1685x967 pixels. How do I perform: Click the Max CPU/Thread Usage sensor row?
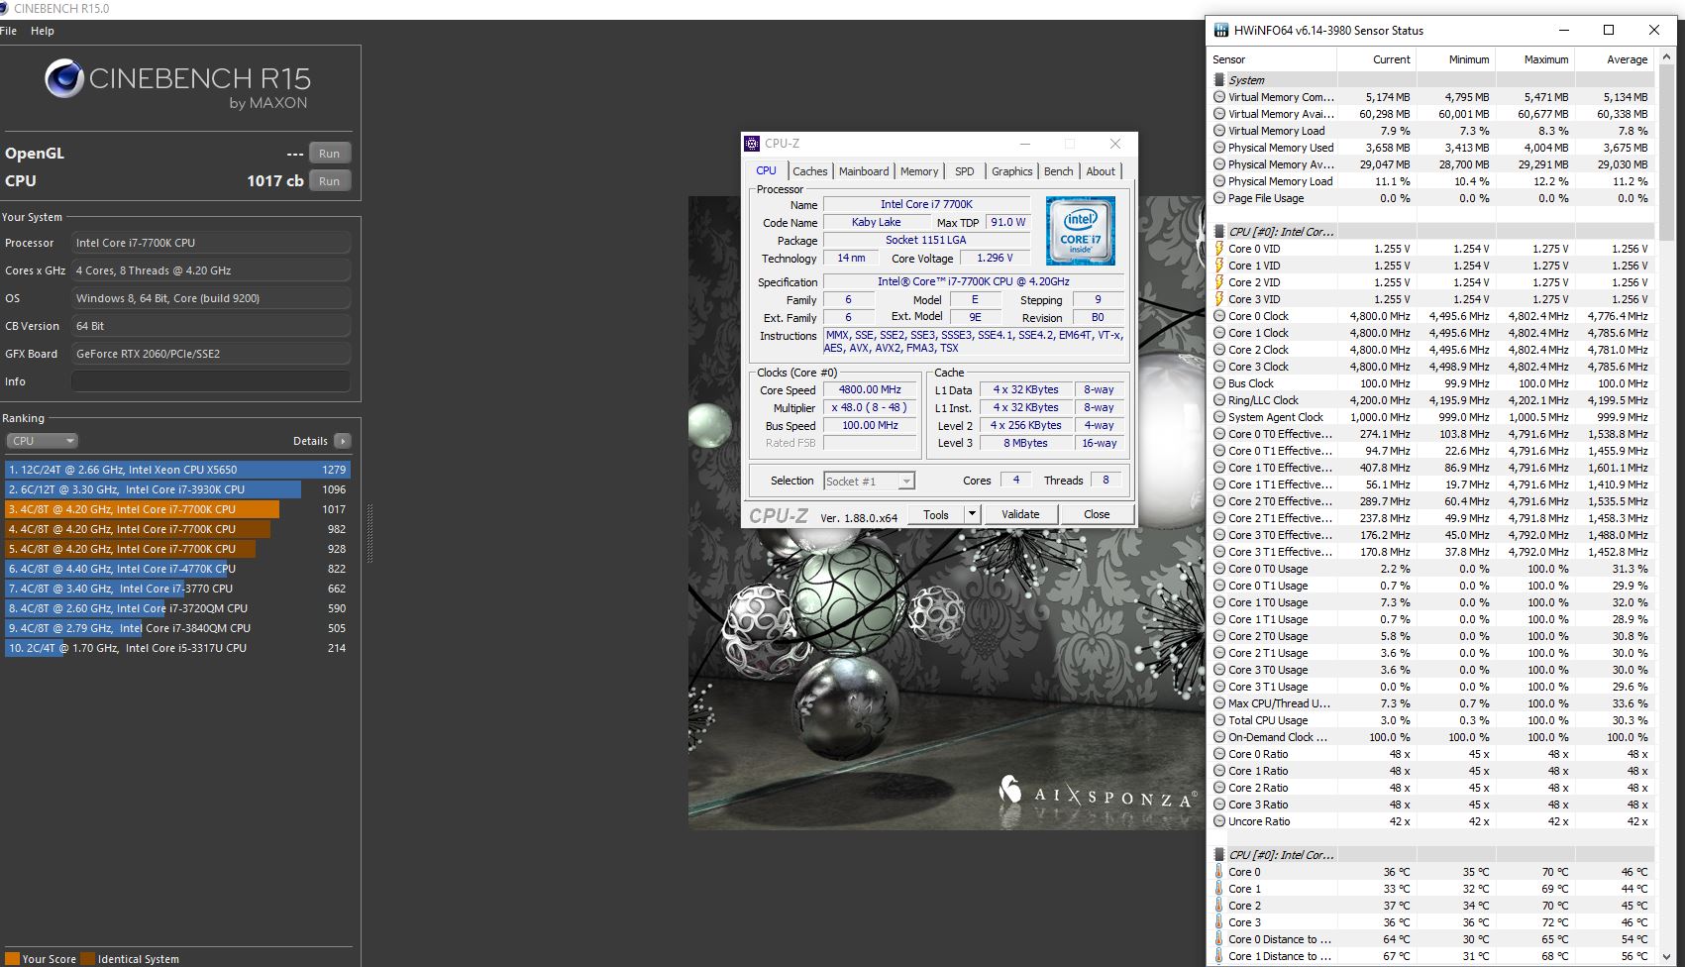click(x=1431, y=703)
